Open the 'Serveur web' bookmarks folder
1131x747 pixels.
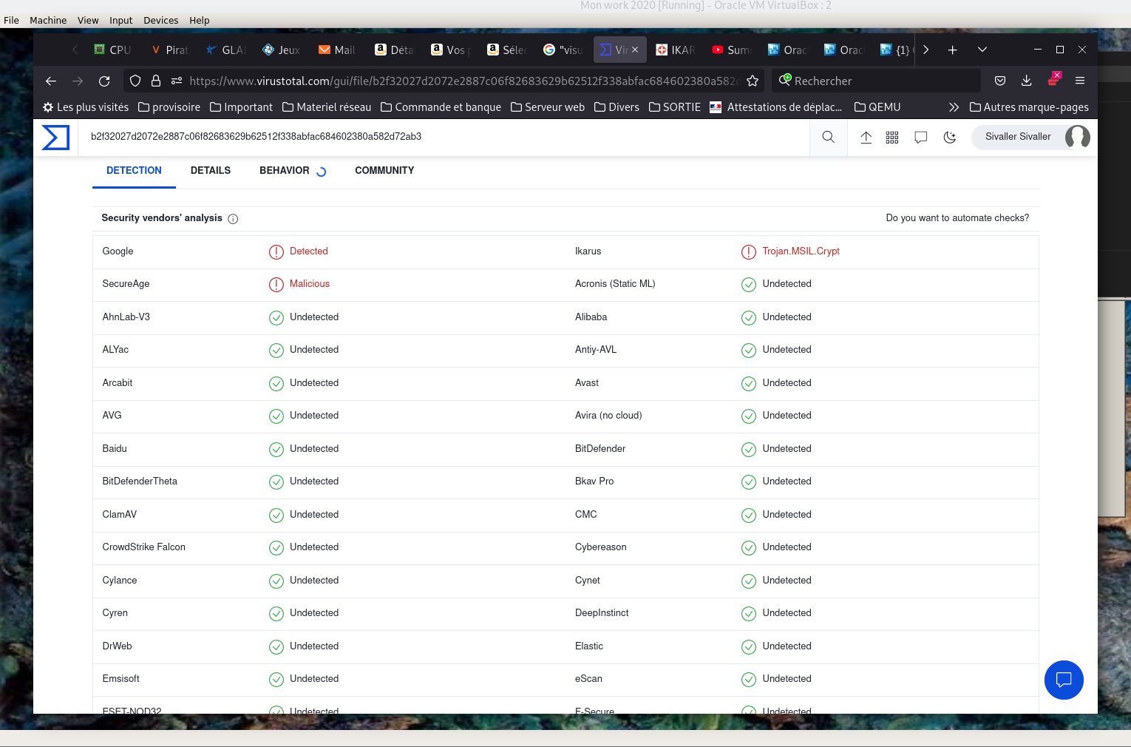[548, 107]
